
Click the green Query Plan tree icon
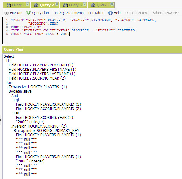pos(28,13)
